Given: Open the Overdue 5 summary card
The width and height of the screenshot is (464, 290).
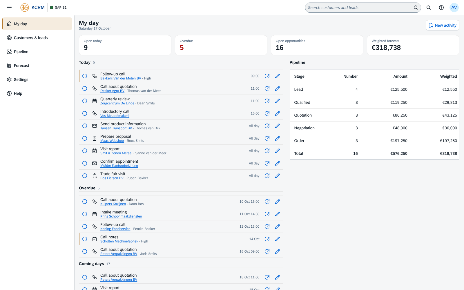Looking at the screenshot, I should point(221,45).
